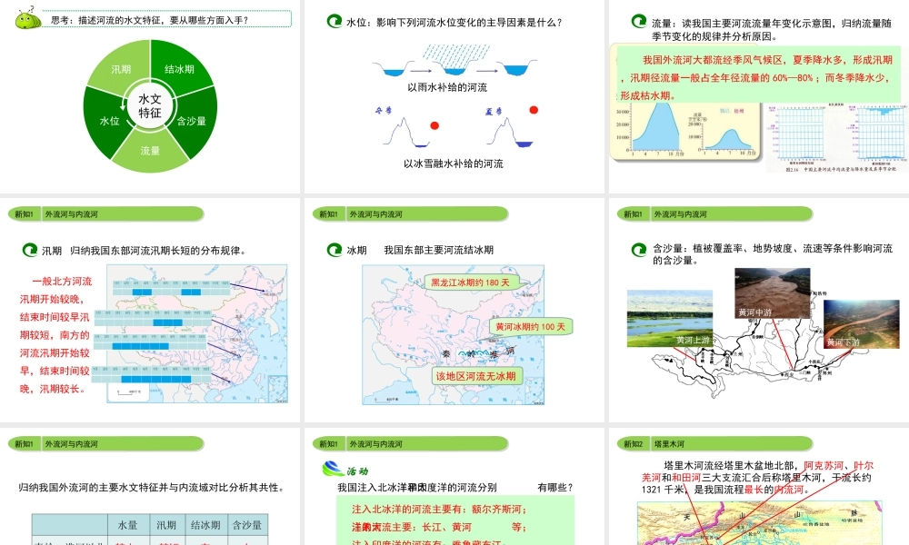The width and height of the screenshot is (909, 545).
Task: Click the red text 和田河 in the 塔里木河 slide
Action: click(x=686, y=477)
